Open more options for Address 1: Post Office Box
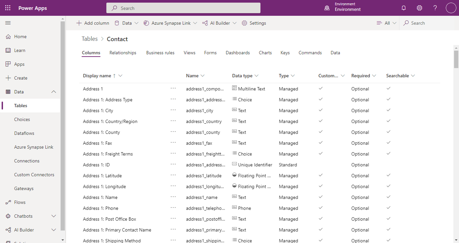The height and width of the screenshot is (243, 459). [x=173, y=218]
